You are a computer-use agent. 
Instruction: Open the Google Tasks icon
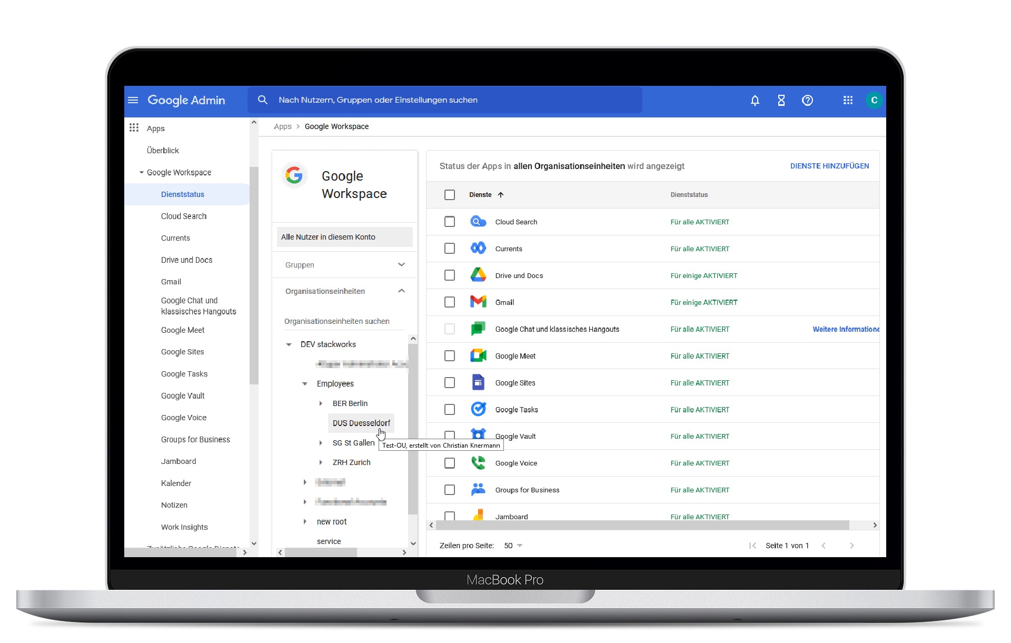click(x=478, y=409)
